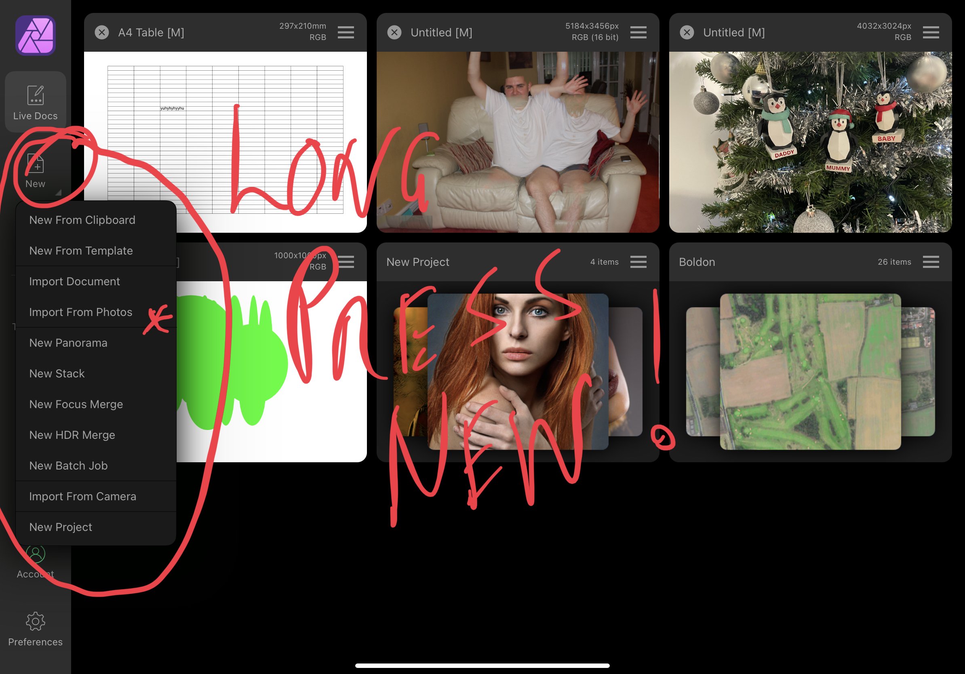Choose New Focus Merge

pyautogui.click(x=96, y=404)
